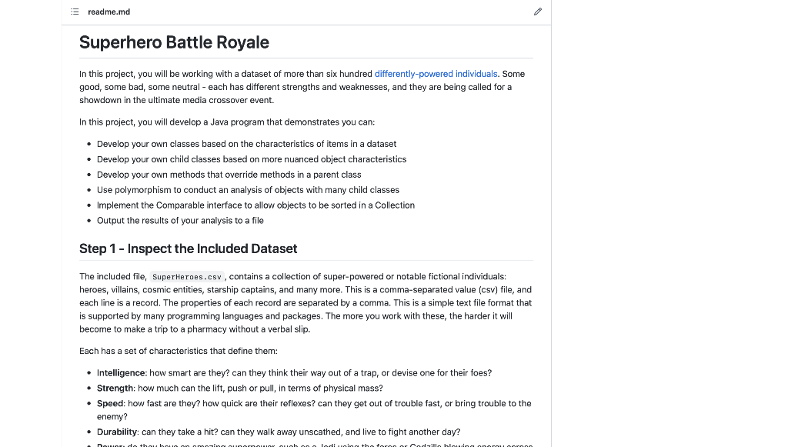Click the bold Strength term
This screenshot has width=788, height=447.
pyautogui.click(x=115, y=389)
